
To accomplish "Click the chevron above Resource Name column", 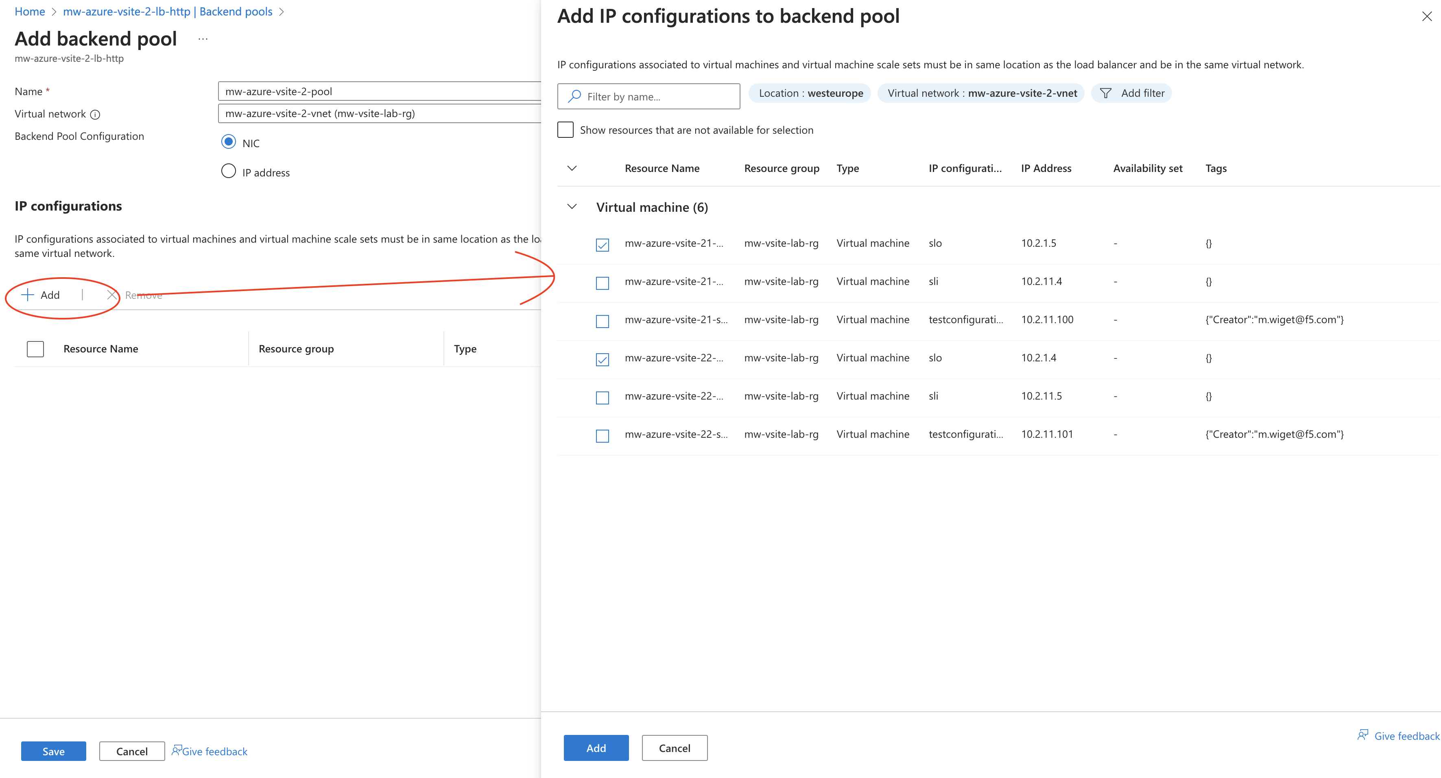I will (x=572, y=167).
